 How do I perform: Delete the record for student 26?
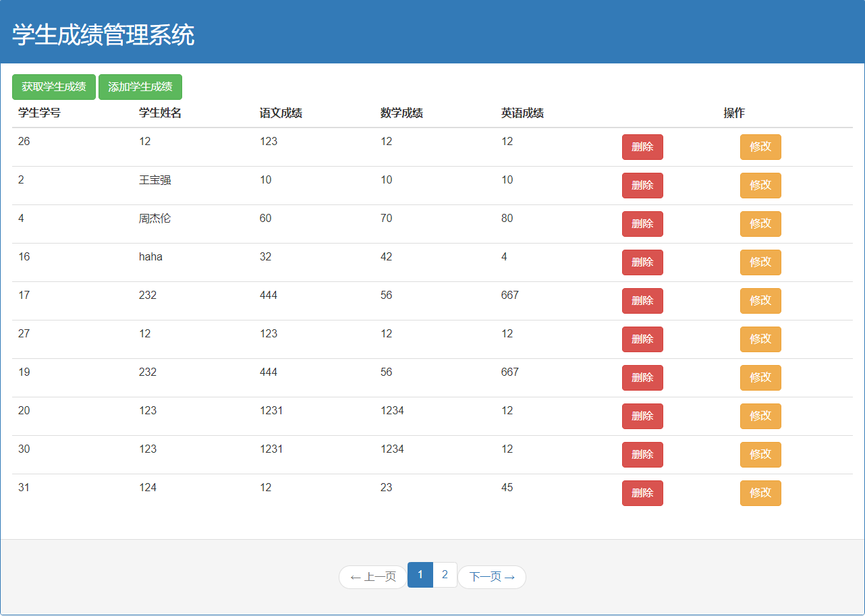point(642,147)
